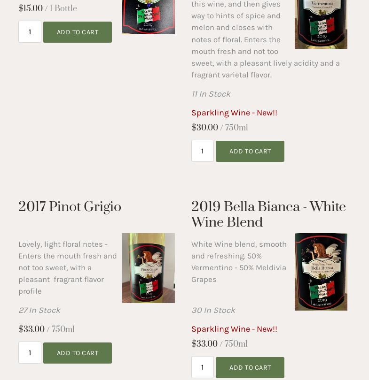
Task: Click Sparkling Wine label above $30.00 price
Action: tap(234, 113)
